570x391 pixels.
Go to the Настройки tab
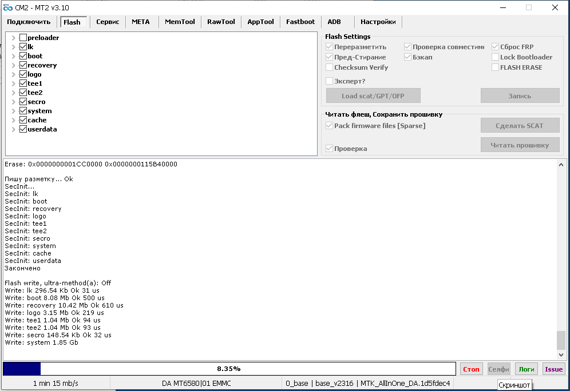(x=378, y=22)
